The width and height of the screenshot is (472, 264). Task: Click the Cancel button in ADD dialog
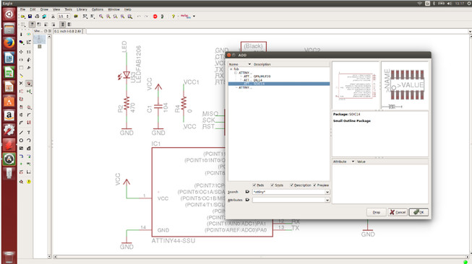click(398, 212)
